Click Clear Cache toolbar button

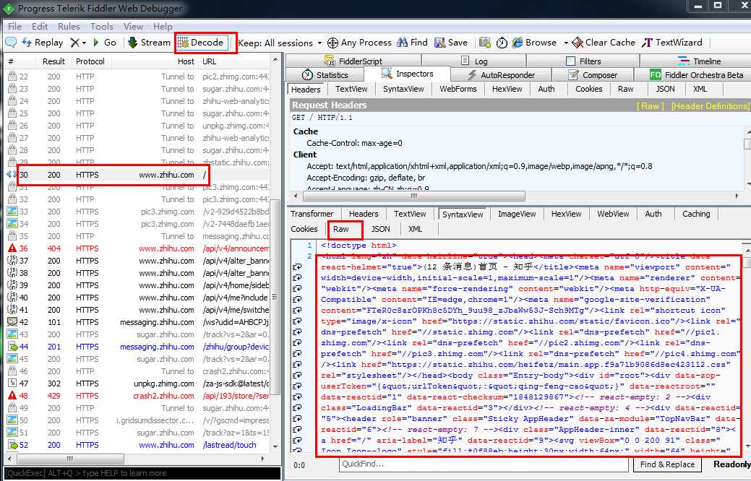coord(604,43)
